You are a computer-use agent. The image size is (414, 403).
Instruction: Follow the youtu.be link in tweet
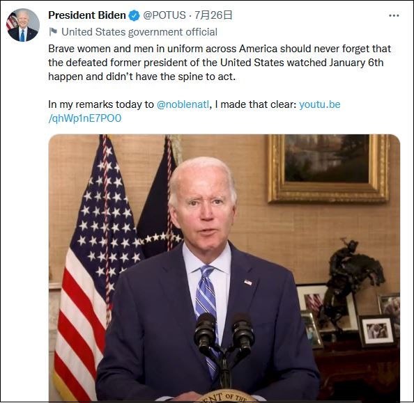[x=319, y=104]
